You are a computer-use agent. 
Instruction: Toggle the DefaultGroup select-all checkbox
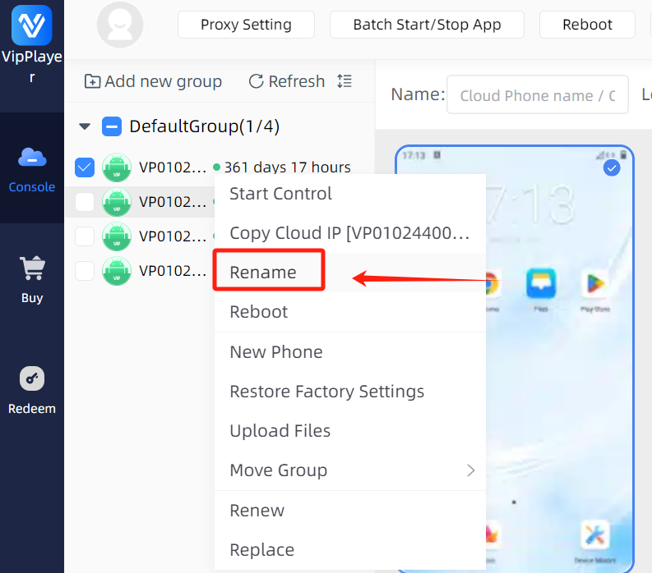coord(111,126)
